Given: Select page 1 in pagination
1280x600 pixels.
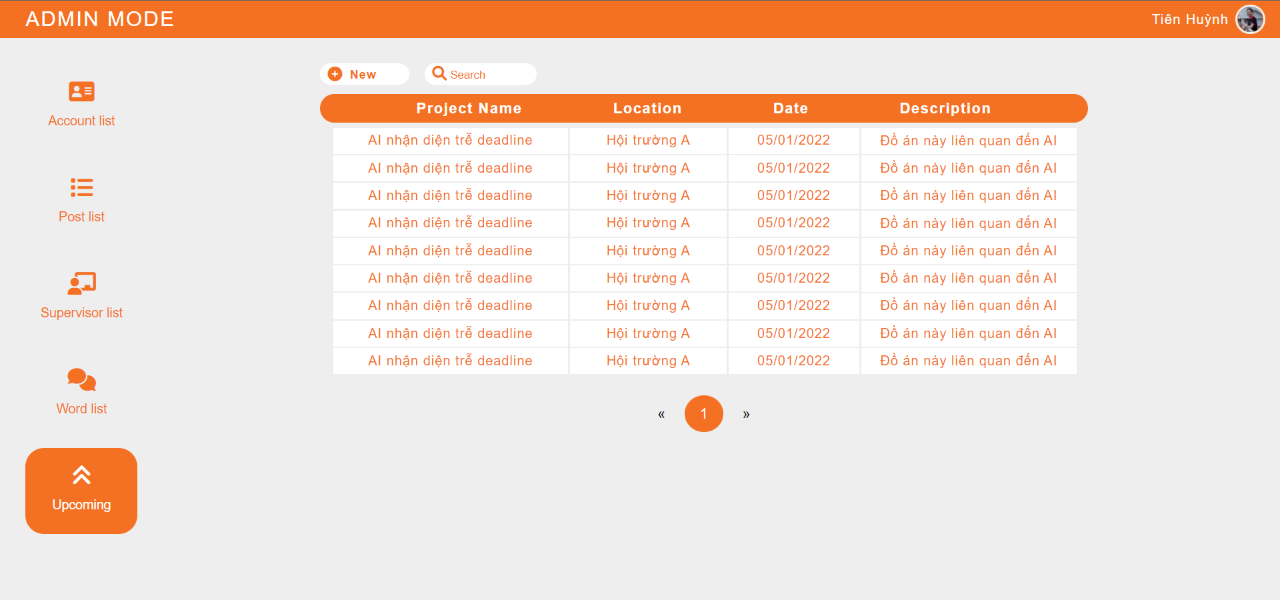Looking at the screenshot, I should click(703, 413).
